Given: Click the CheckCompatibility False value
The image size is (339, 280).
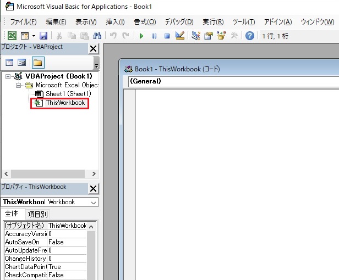Looking at the screenshot, I should click(67, 275).
